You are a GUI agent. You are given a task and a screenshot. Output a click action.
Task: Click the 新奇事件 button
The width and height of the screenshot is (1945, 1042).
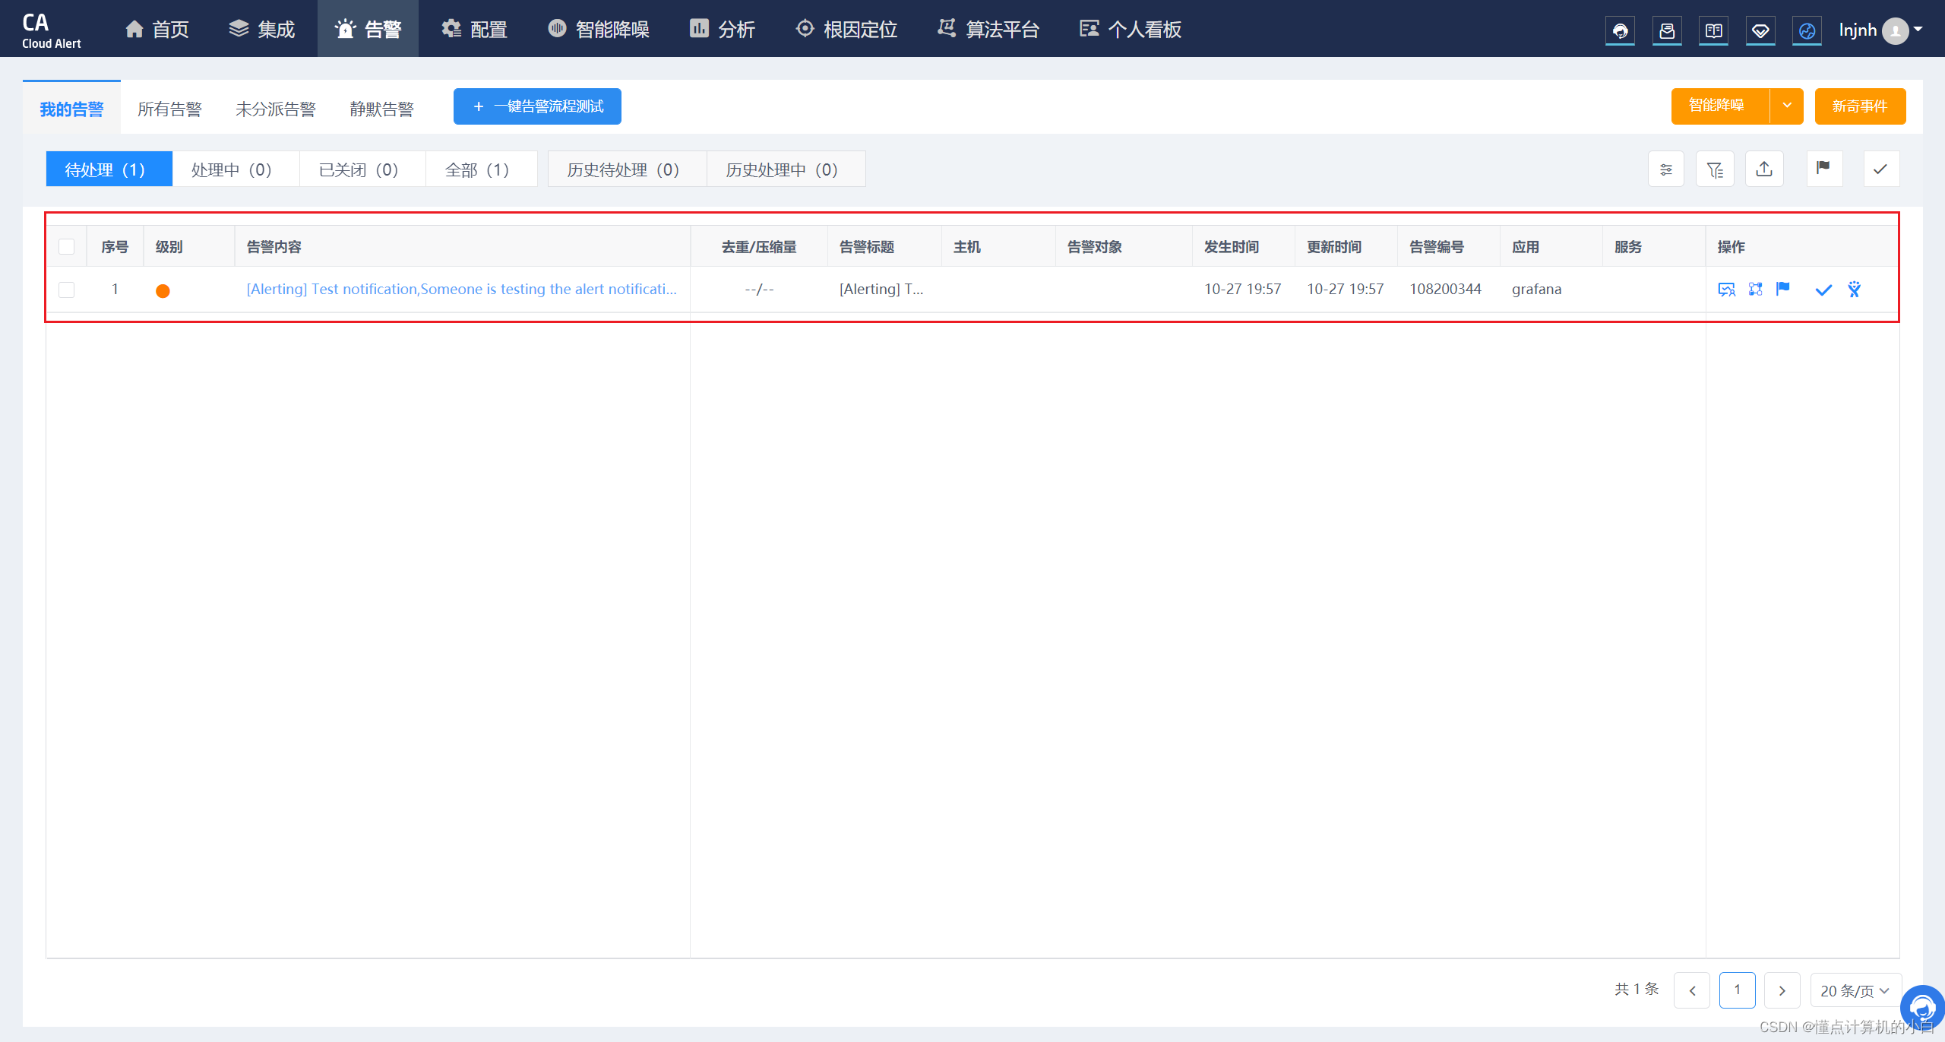pos(1860,106)
